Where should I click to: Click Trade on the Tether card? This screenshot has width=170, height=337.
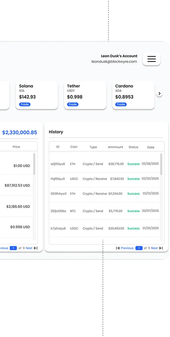pos(73,104)
